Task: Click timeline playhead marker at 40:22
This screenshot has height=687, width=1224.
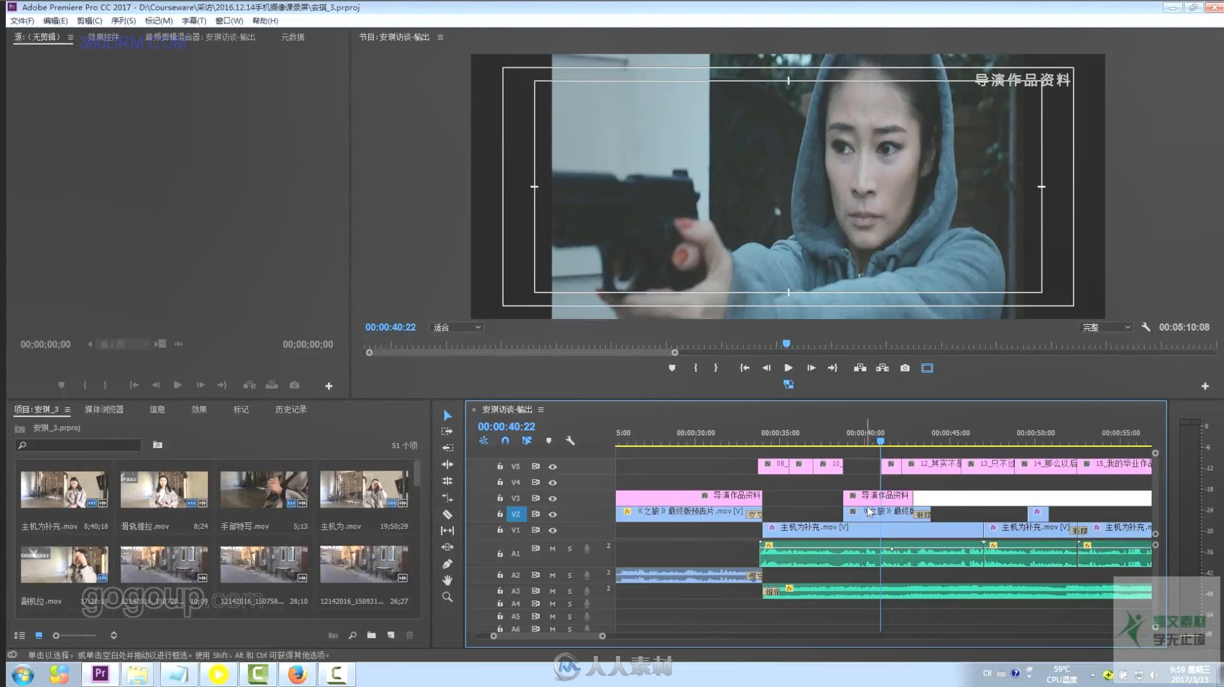Action: click(880, 442)
